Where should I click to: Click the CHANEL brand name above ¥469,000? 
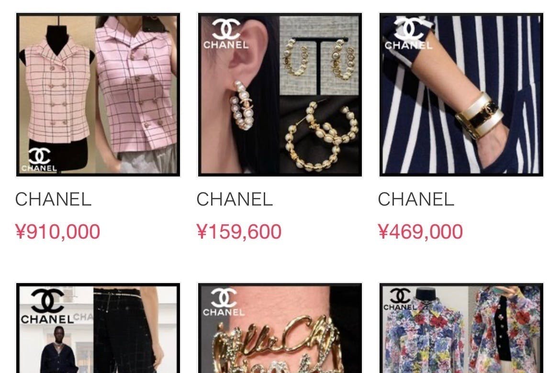pos(416,199)
